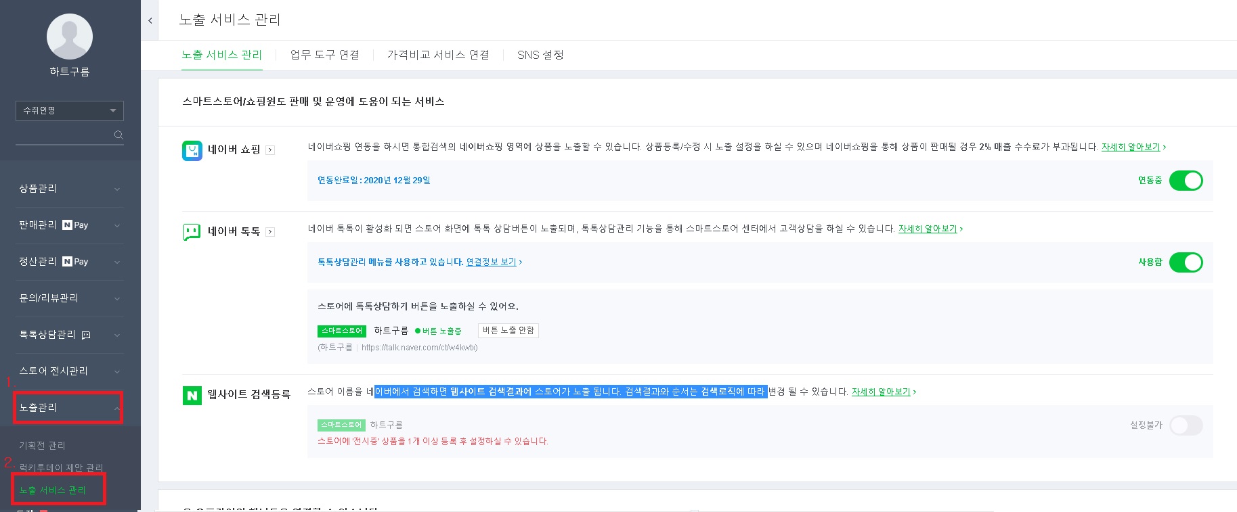Image resolution: width=1237 pixels, height=512 pixels.
Task: Switch to 업무 도구 연결 tab
Action: (x=325, y=55)
